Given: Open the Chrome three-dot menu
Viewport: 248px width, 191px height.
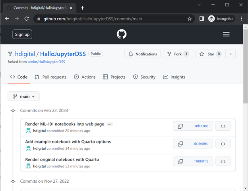Looking at the screenshot, I should [x=241, y=19].
